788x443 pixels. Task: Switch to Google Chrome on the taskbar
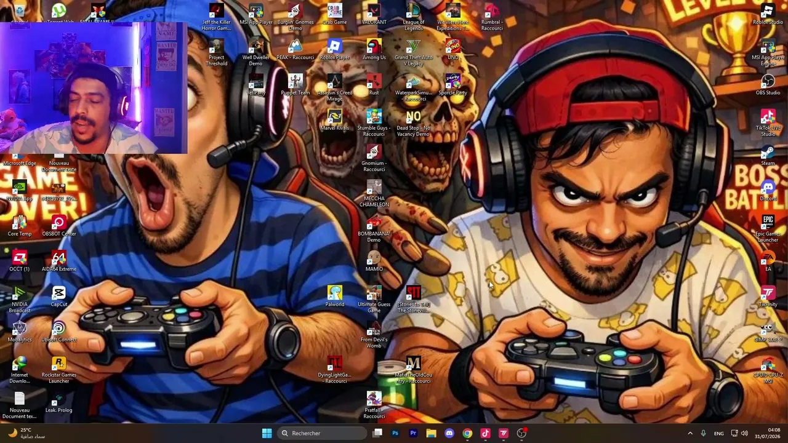(x=467, y=433)
